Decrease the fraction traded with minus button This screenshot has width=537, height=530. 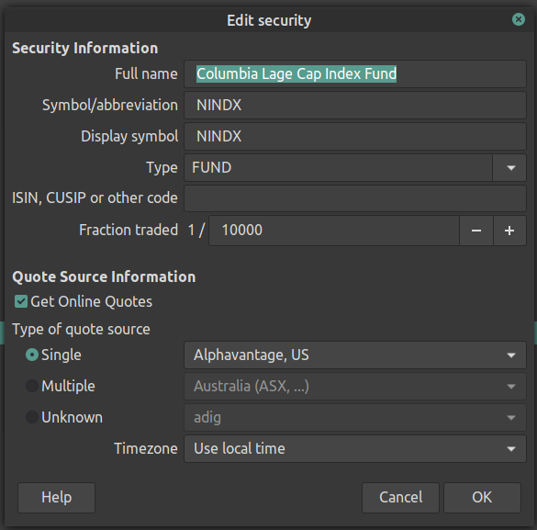[476, 231]
